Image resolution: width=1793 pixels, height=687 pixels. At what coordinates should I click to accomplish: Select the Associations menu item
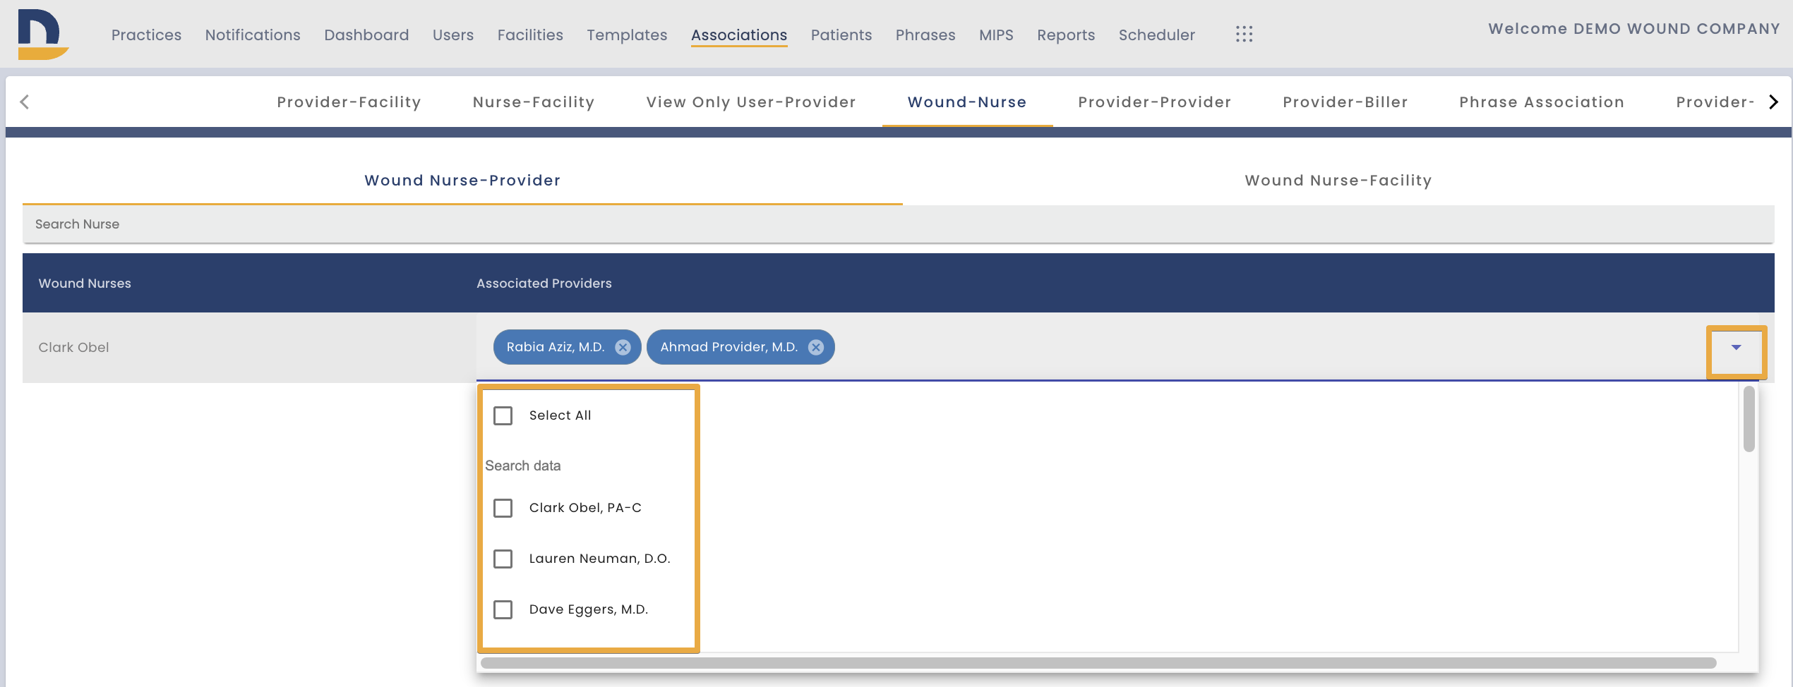coord(739,35)
